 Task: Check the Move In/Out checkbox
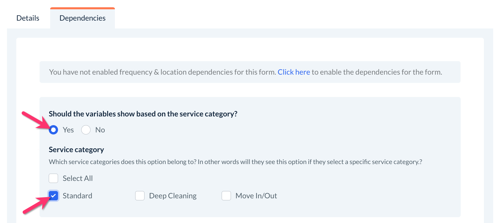(226, 196)
